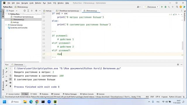Toggle the Bookmarks side tool window button
Image resolution: width=187 pixels, height=105 pixels.
pyautogui.click(x=3, y=86)
